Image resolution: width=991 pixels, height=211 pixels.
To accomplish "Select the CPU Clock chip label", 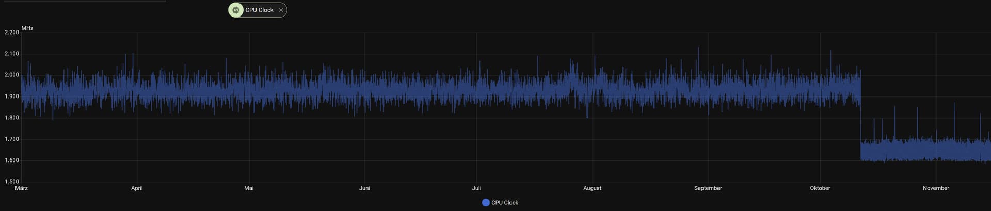I will pos(259,10).
